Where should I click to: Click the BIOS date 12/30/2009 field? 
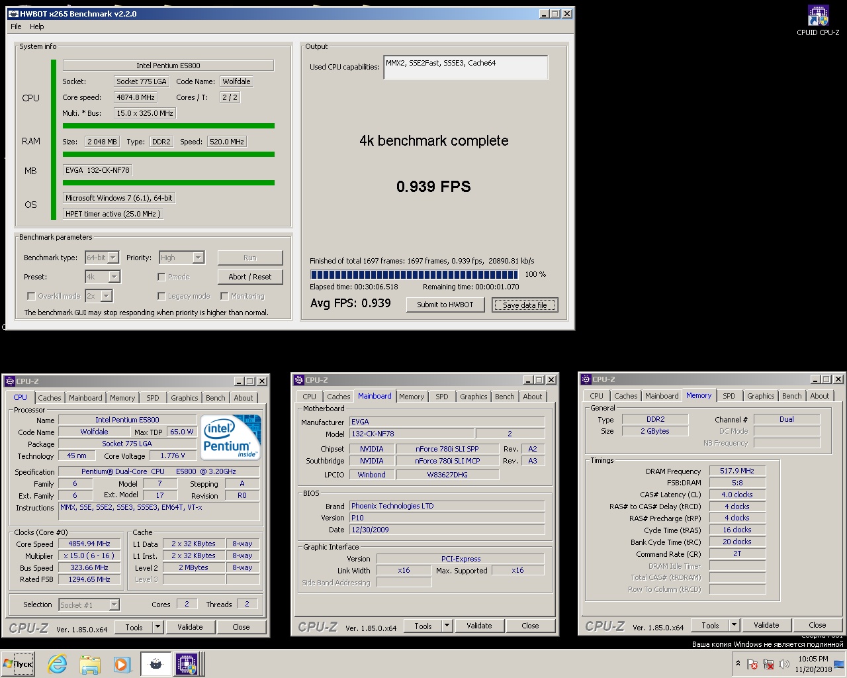pos(447,530)
